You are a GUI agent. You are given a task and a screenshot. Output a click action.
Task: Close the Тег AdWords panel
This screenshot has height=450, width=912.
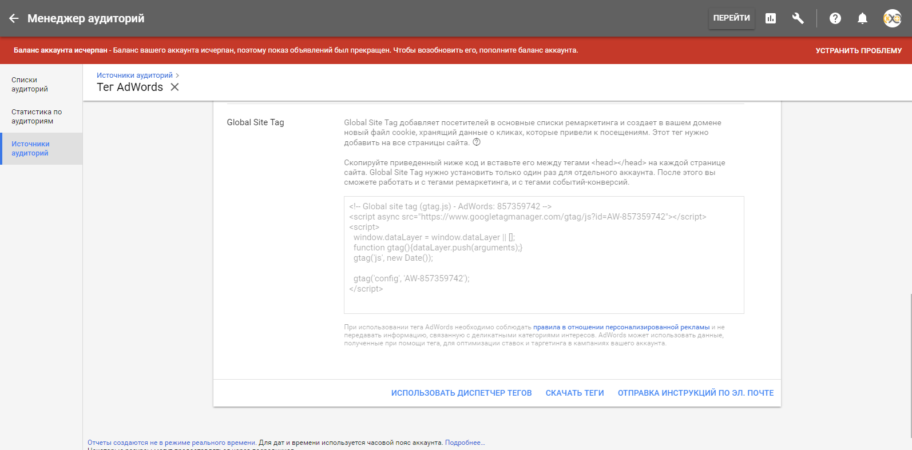tap(175, 87)
